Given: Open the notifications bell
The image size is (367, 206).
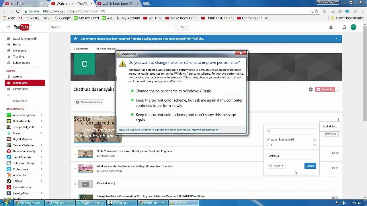Looking at the screenshot, I should 344,27.
